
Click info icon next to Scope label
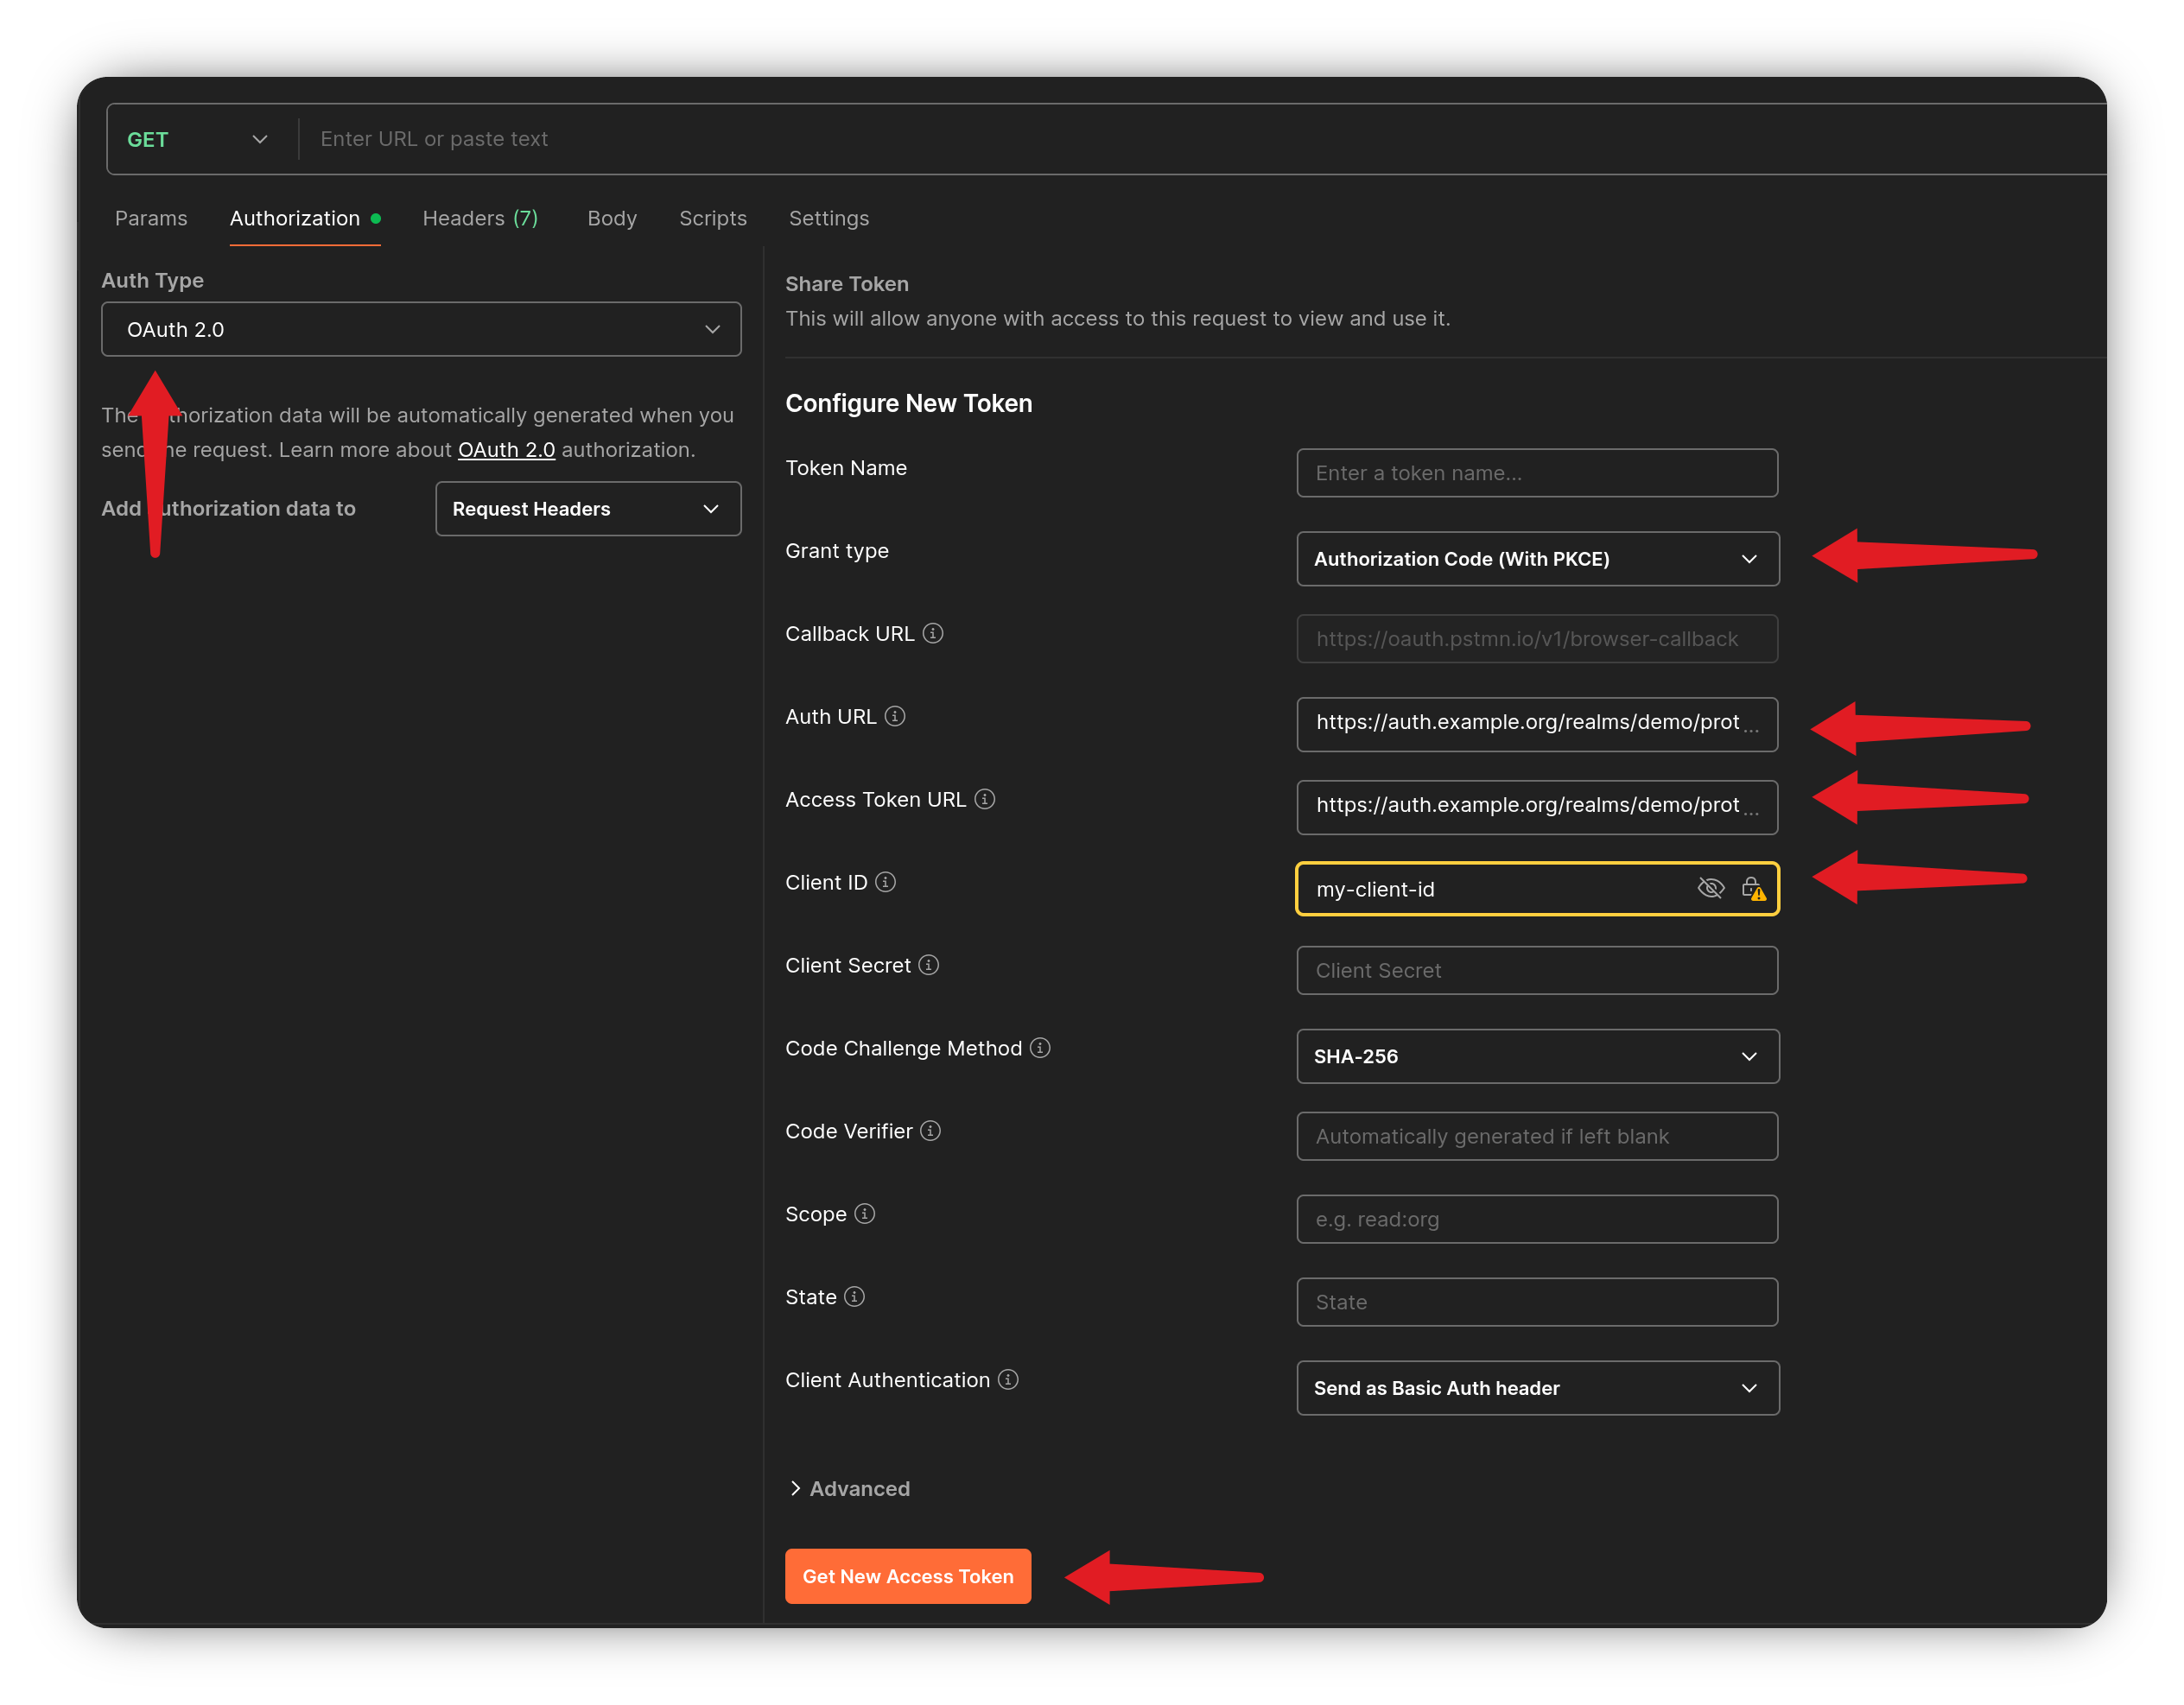[864, 1214]
